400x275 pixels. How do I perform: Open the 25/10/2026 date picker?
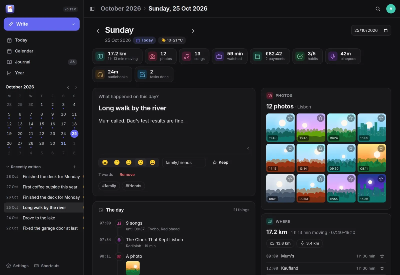pyautogui.click(x=386, y=30)
